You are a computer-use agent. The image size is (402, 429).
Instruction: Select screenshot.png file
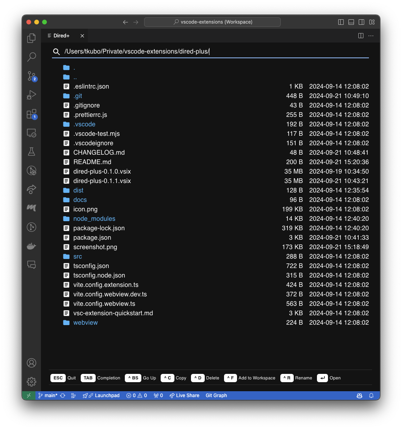[x=215, y=247]
